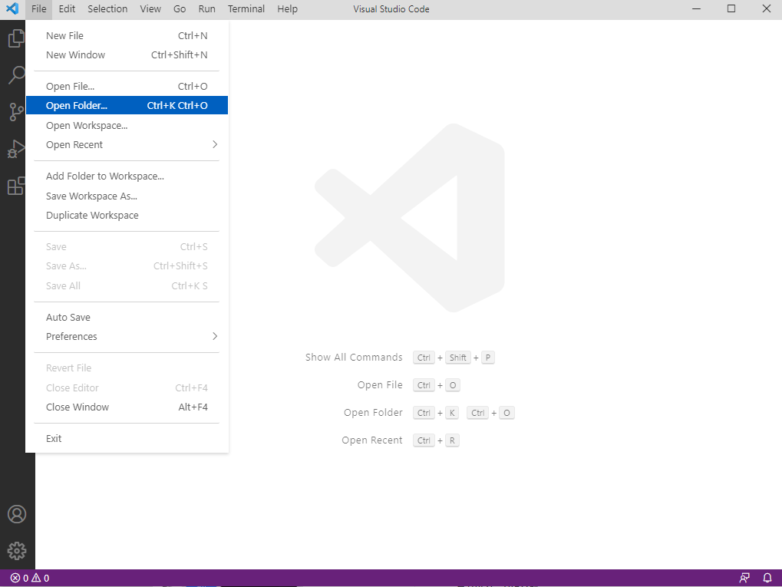Click the feedback icon in status bar
This screenshot has width=782, height=587.
(x=744, y=578)
